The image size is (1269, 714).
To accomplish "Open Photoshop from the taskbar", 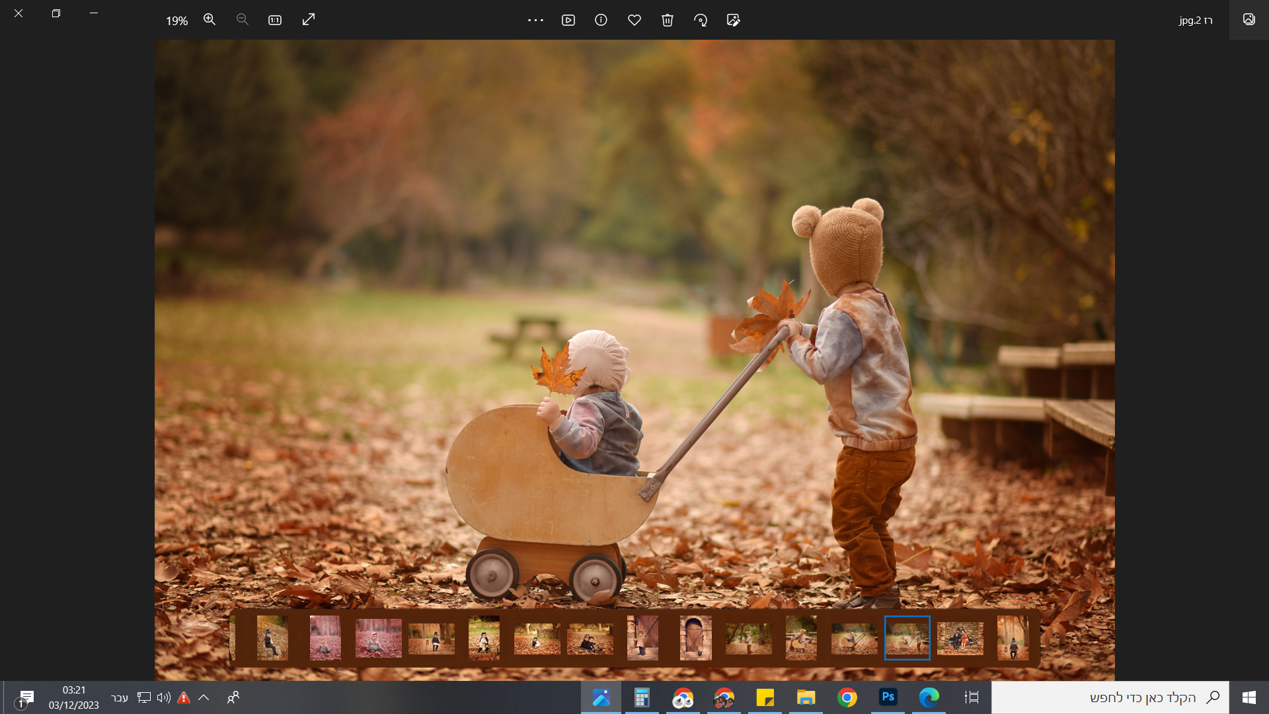I will coord(888,697).
